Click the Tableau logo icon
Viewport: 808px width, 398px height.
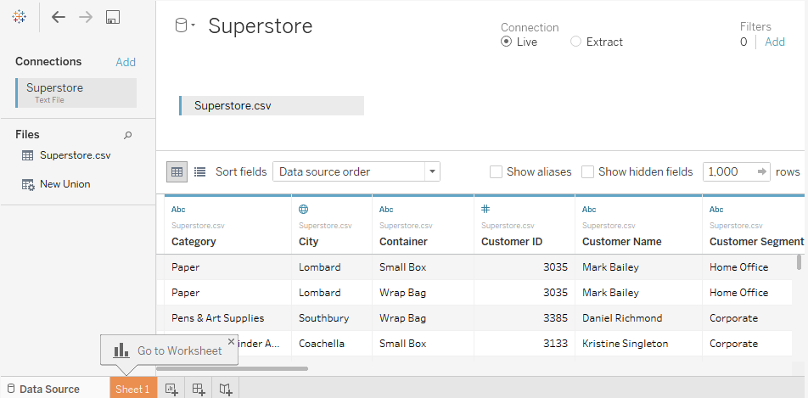pyautogui.click(x=19, y=17)
